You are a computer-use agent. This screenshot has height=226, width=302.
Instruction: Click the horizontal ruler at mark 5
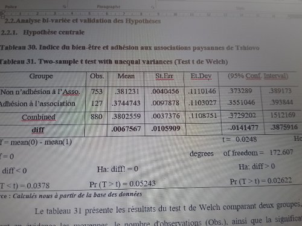89,14
